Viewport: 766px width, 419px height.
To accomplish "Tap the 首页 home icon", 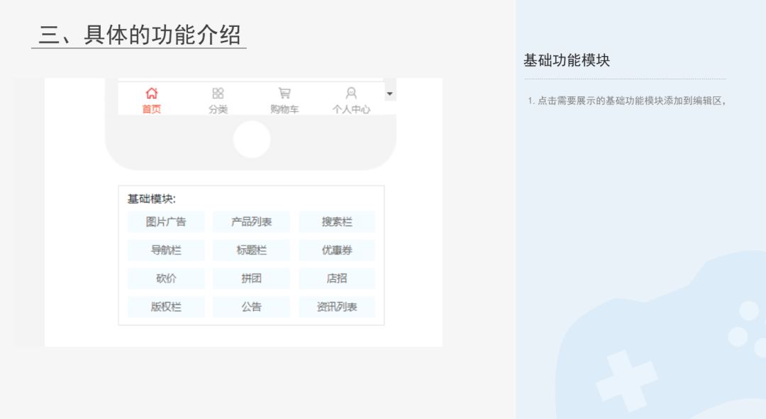I will [x=151, y=94].
